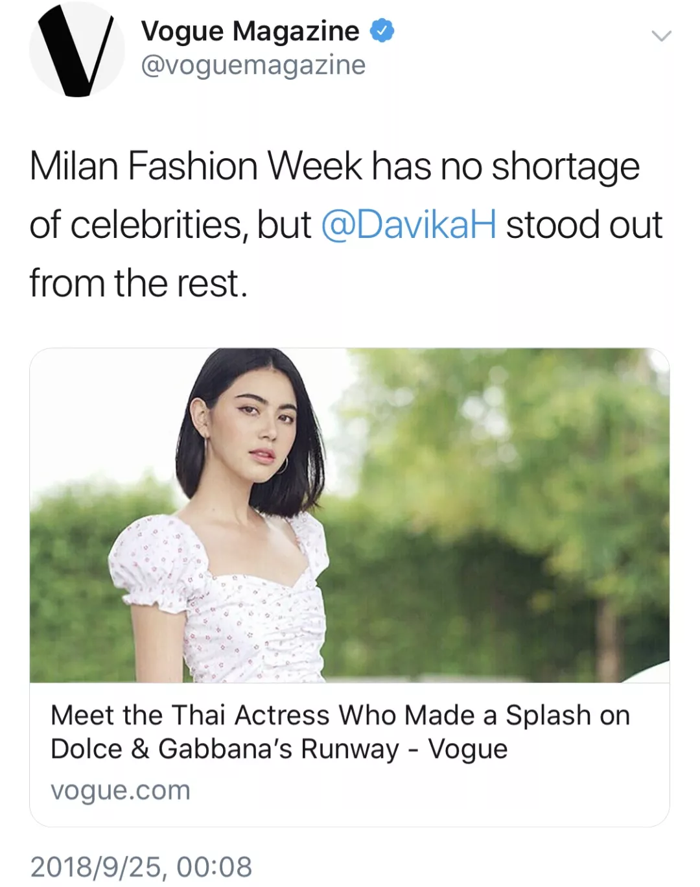Tap the 'from the rest.' text line
Screen dimensions: 700x887
pos(138,283)
